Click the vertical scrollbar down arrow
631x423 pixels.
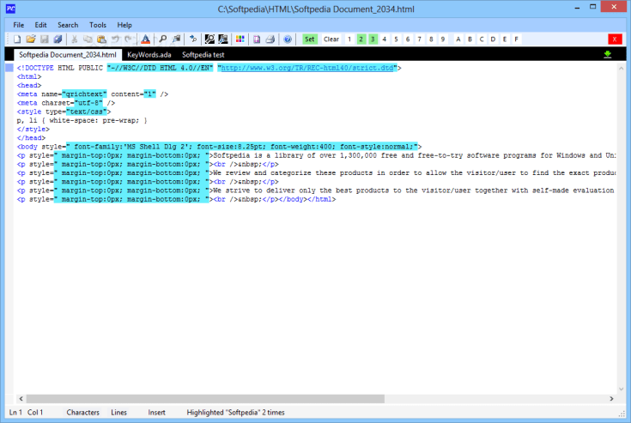[621, 389]
